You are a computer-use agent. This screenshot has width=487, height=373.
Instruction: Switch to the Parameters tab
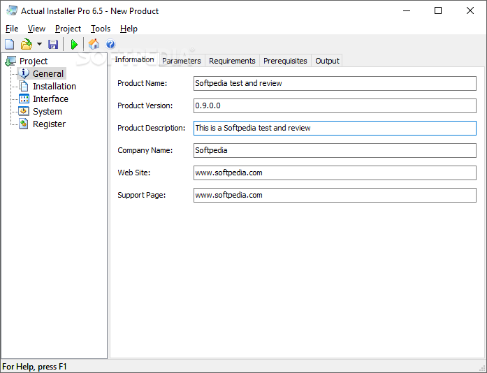point(181,61)
